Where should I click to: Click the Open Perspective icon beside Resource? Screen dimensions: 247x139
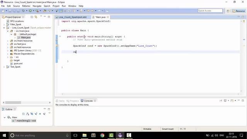228,11
